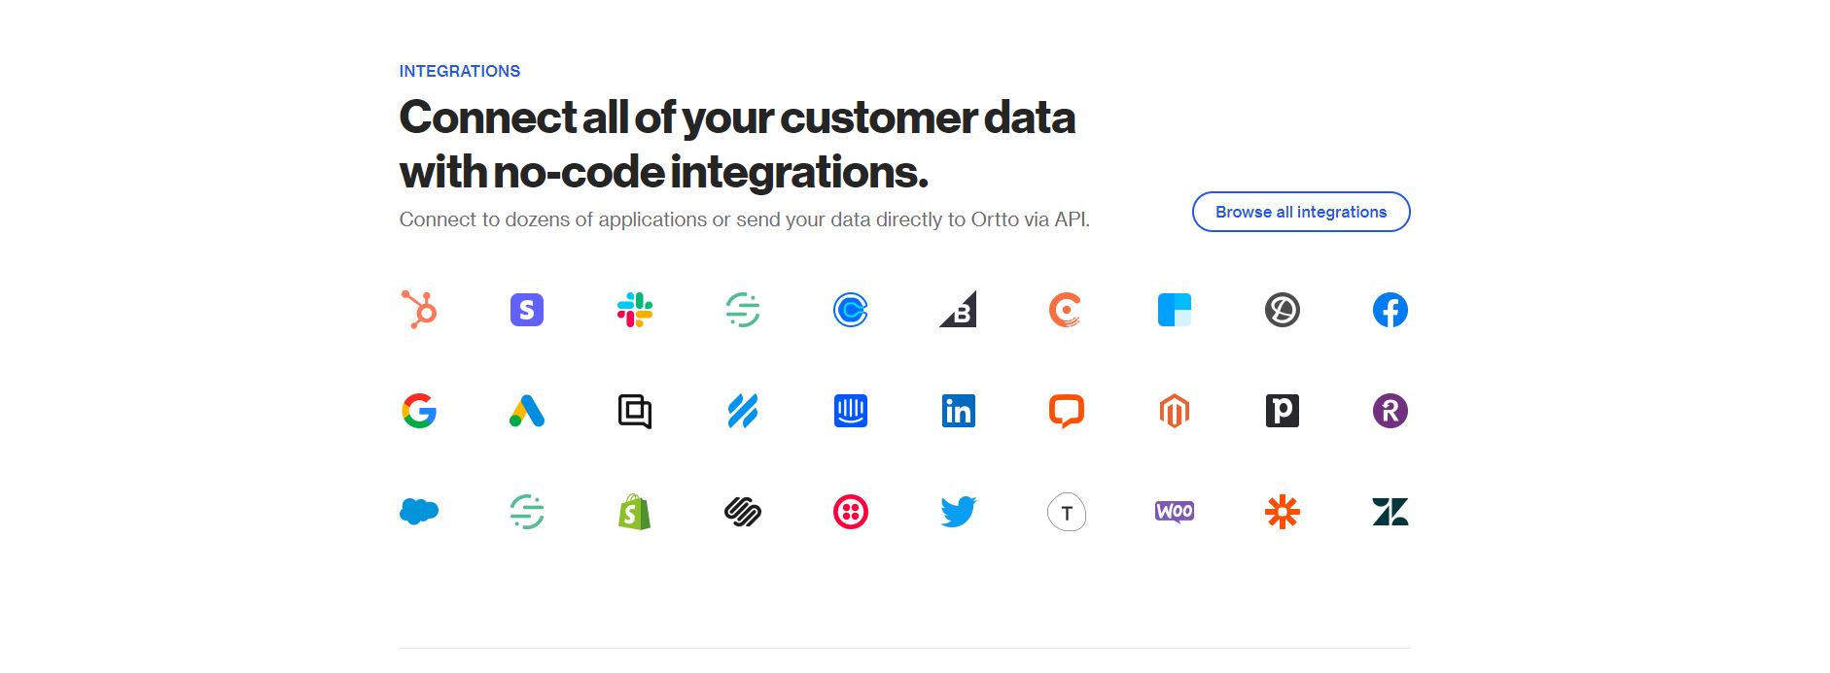Viewport: 1830px width, 673px height.
Task: Click the Twitter bird icon
Action: [x=959, y=512]
